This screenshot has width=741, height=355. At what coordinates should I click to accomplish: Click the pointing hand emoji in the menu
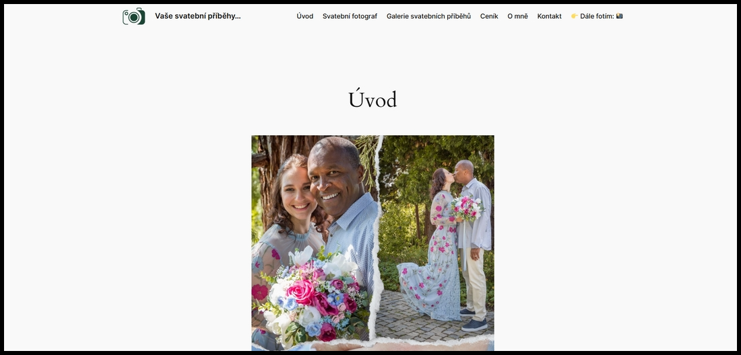[x=574, y=16]
